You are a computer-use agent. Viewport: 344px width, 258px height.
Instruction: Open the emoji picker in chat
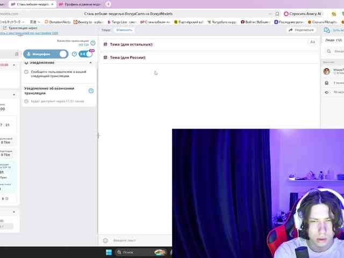[105, 240]
